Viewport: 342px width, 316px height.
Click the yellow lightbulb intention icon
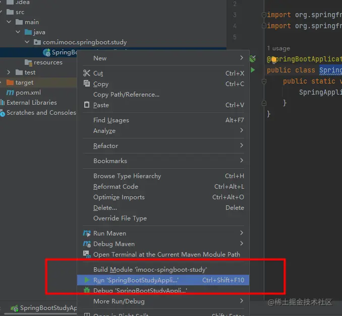click(x=274, y=59)
